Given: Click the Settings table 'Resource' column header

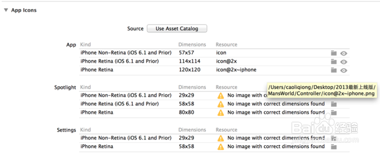Looking at the screenshot, I should click(227, 130).
